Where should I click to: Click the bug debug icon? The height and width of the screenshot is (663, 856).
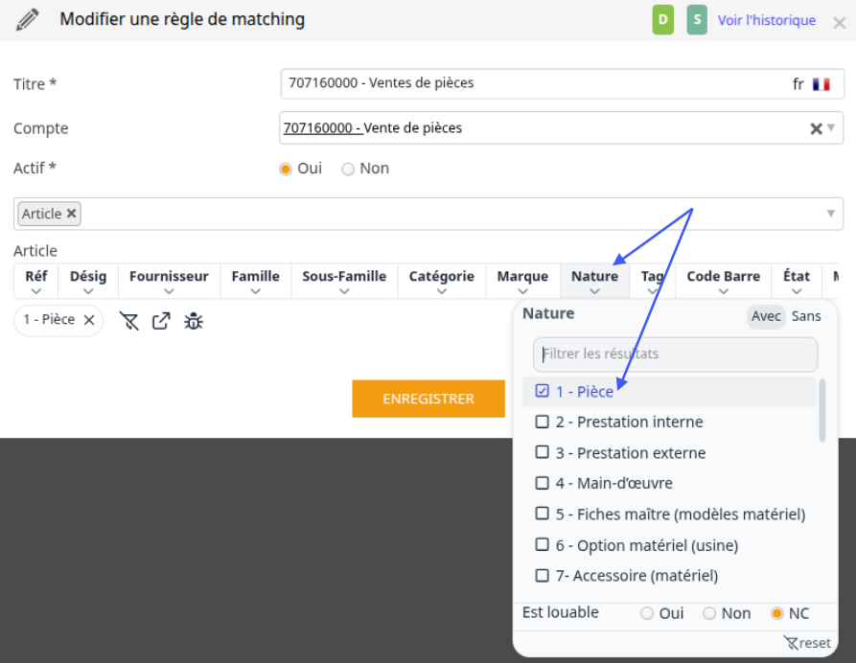[194, 321]
